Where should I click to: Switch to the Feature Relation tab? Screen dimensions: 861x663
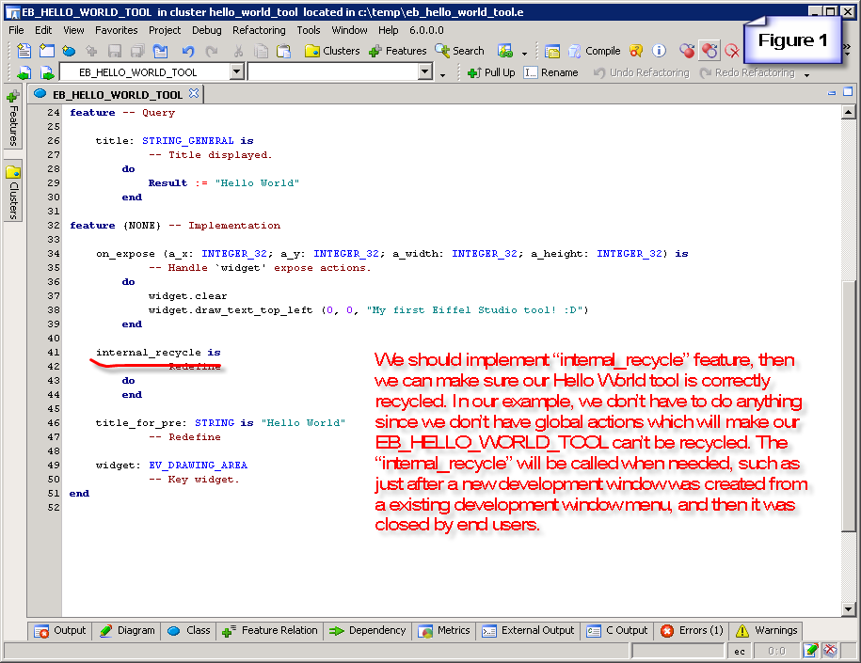point(270,631)
